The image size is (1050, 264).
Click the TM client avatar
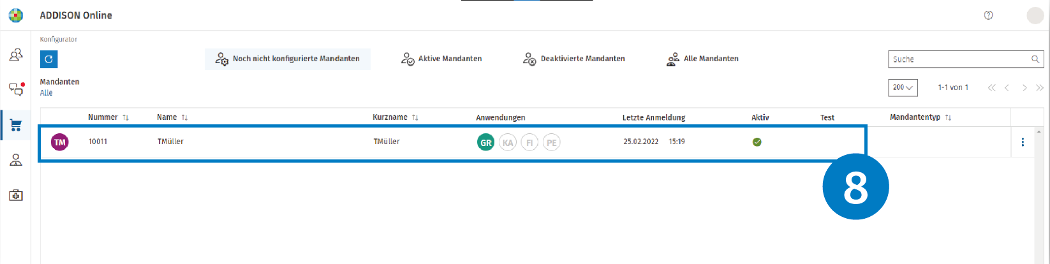click(60, 142)
